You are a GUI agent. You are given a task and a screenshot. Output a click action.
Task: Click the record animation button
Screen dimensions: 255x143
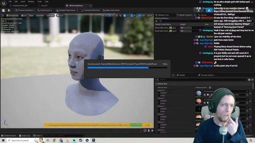[x=145, y=131]
